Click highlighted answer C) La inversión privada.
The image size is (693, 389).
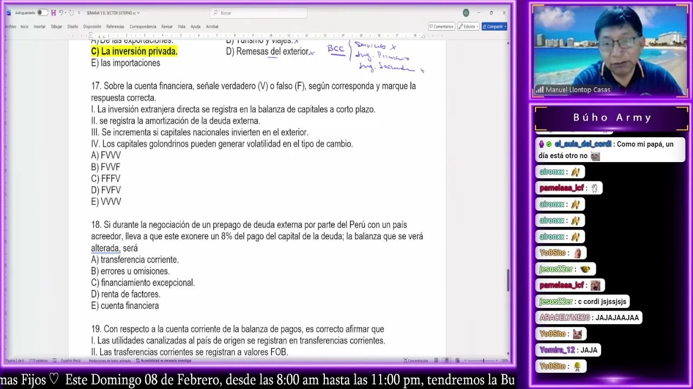(x=134, y=51)
